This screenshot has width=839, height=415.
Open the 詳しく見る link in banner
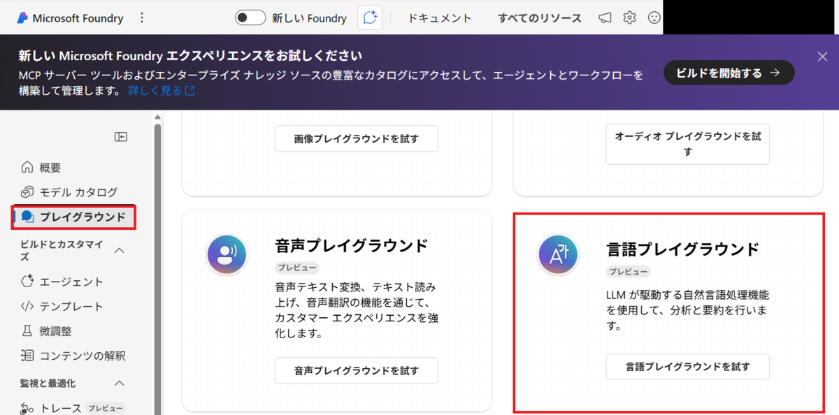pyautogui.click(x=162, y=91)
